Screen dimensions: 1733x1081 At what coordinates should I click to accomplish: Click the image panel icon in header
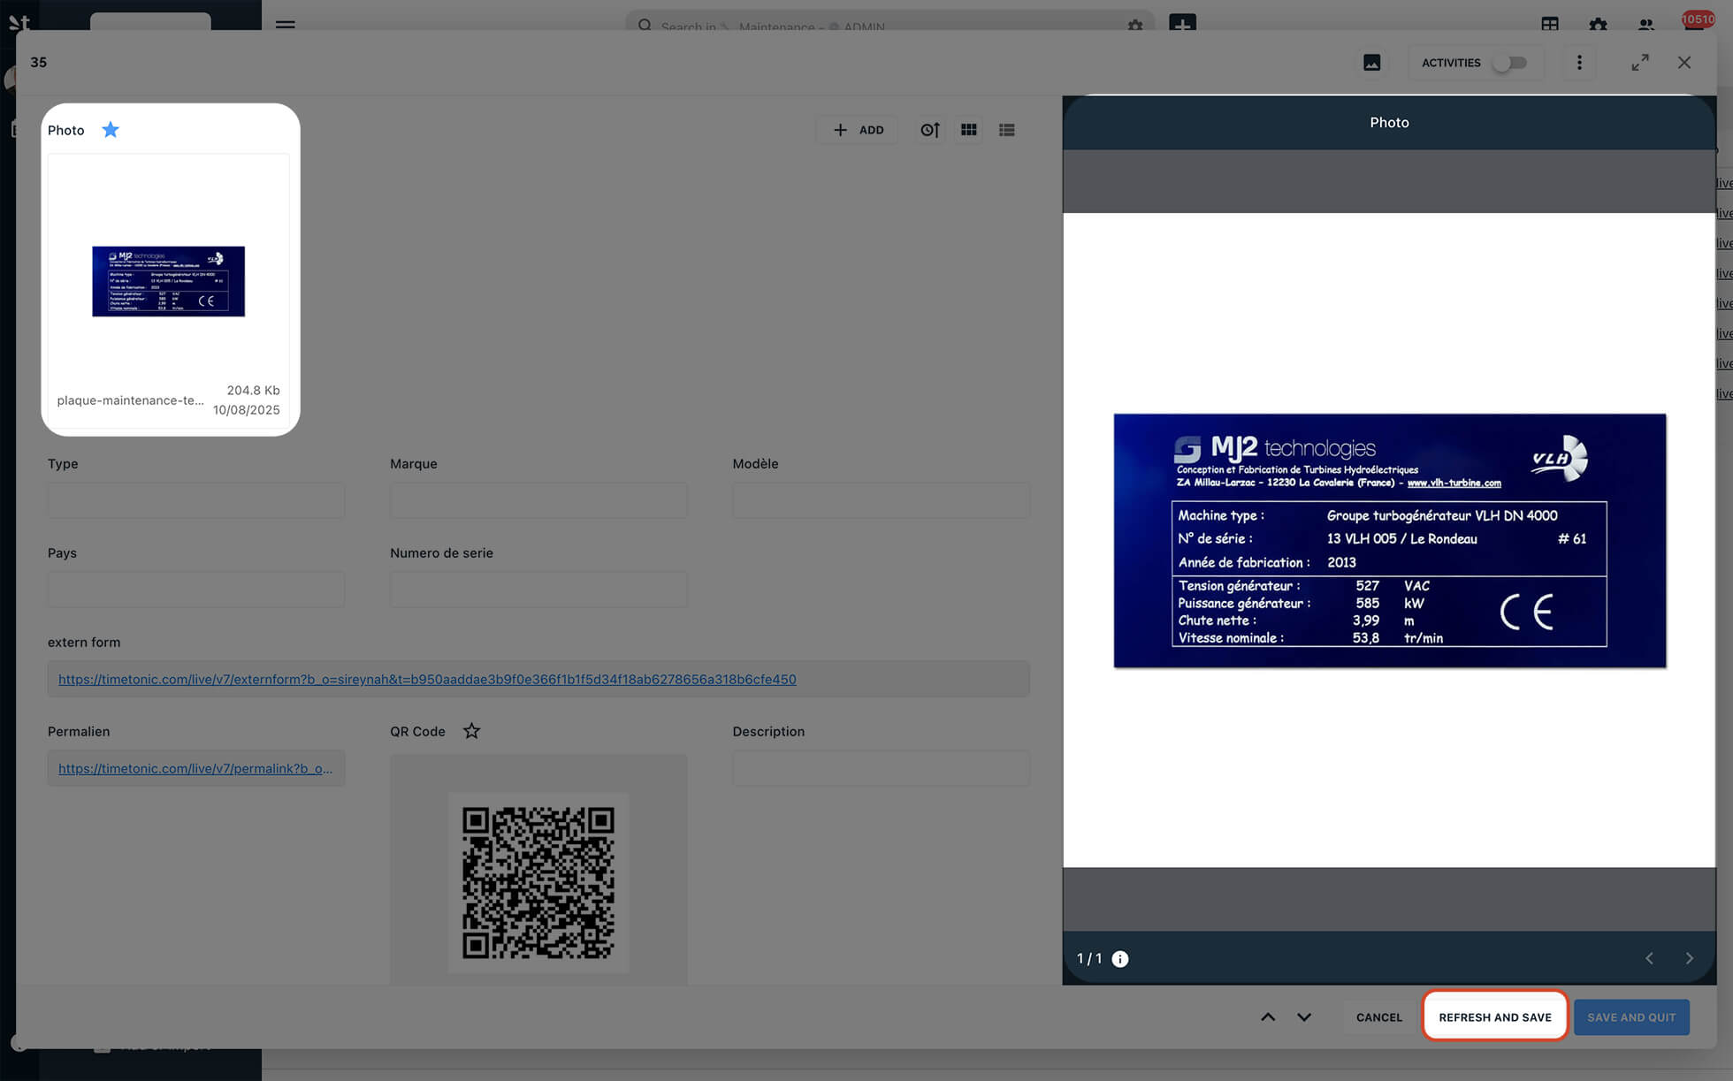point(1371,63)
